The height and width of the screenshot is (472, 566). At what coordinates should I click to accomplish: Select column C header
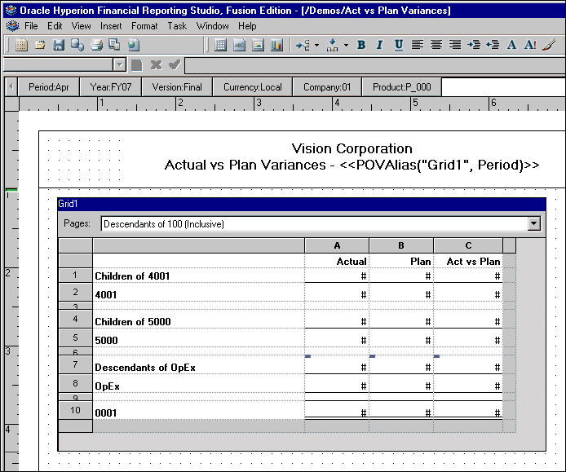coord(468,245)
